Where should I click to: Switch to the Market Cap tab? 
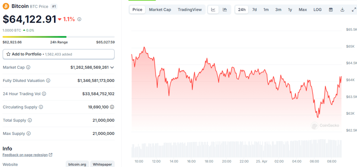coord(160,9)
